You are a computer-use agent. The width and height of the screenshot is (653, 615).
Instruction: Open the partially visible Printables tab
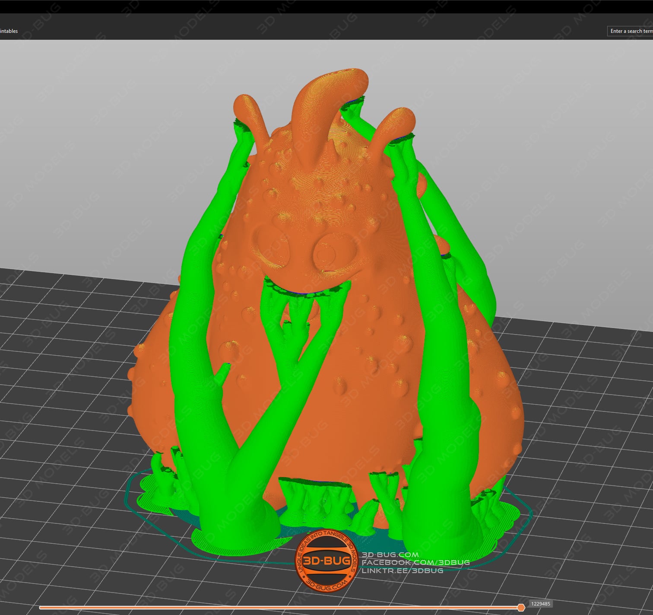click(x=9, y=31)
